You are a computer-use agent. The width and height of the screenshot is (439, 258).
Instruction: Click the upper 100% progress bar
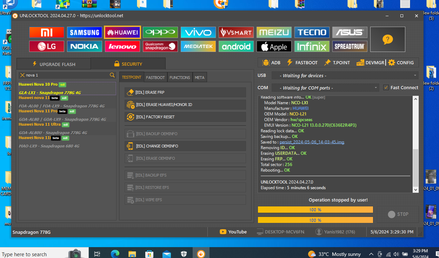(x=315, y=210)
